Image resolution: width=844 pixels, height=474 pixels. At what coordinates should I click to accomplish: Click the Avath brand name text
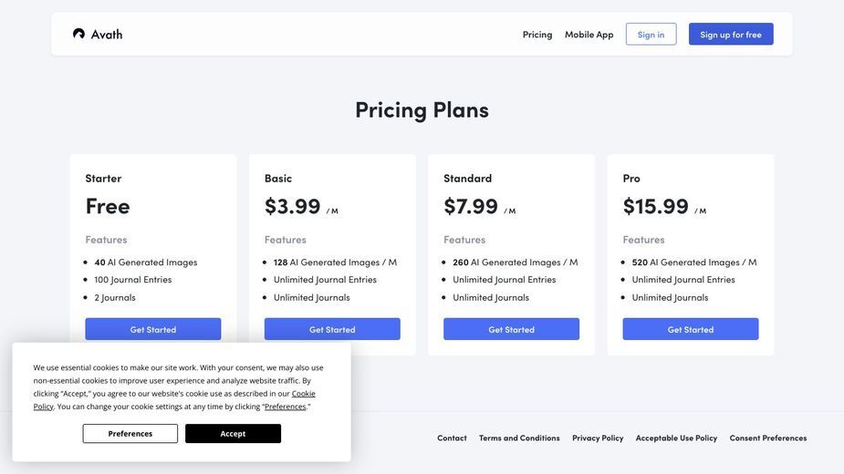click(x=107, y=35)
